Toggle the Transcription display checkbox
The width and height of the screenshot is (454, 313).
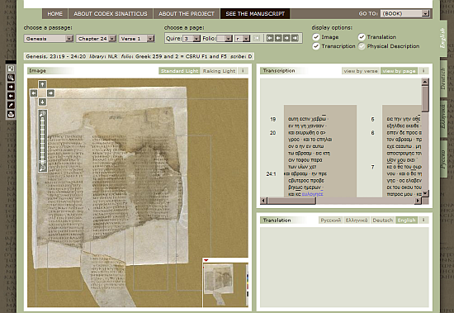[316, 46]
